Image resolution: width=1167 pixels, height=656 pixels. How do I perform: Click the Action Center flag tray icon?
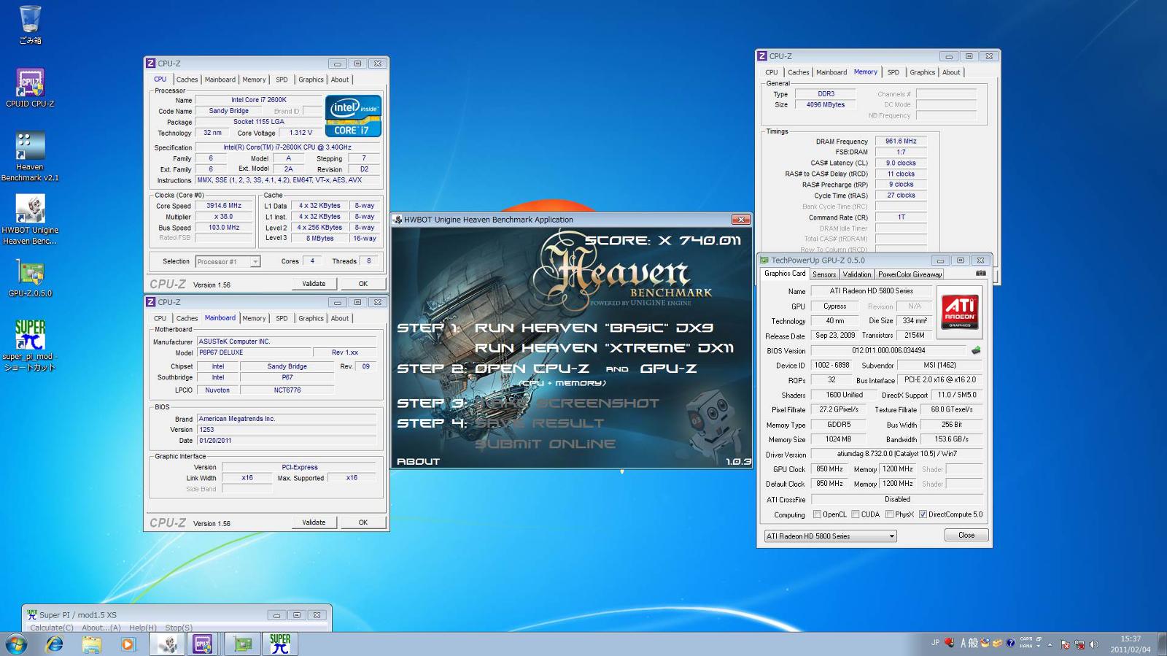pos(1065,644)
